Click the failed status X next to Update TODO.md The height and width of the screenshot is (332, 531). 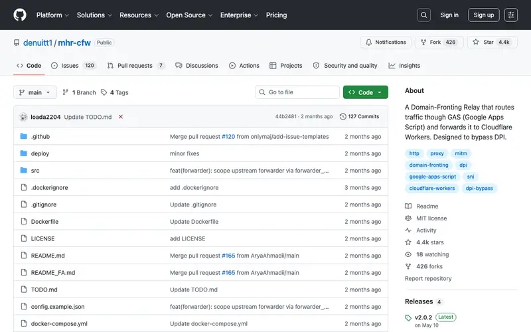(x=121, y=117)
